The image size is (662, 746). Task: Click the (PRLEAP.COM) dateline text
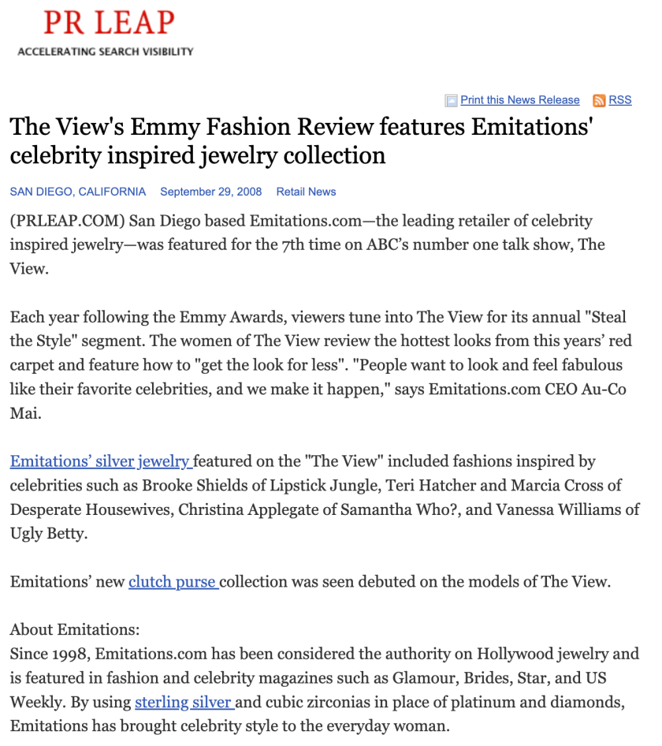pyautogui.click(x=66, y=221)
